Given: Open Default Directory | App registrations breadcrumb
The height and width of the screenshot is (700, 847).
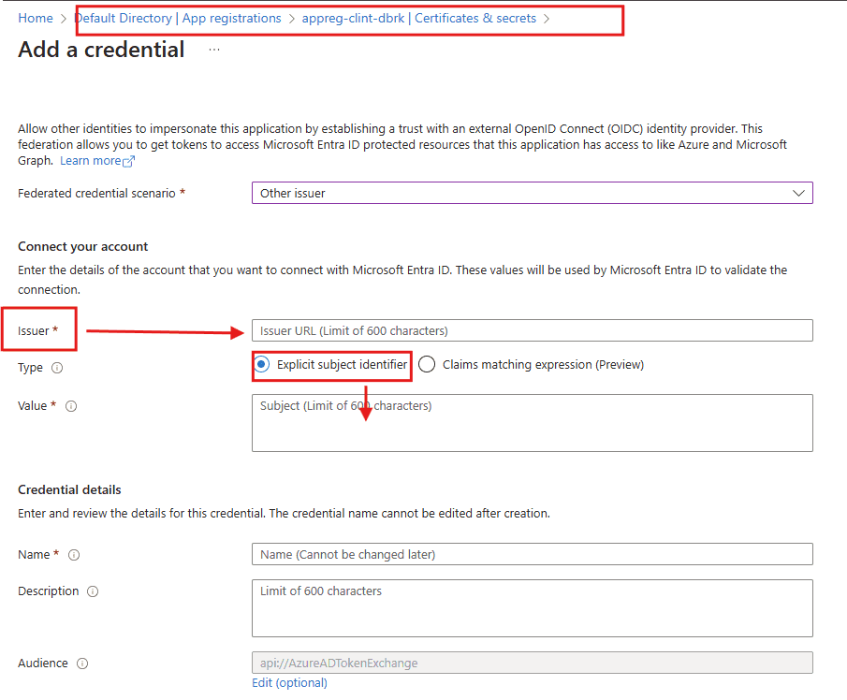Looking at the screenshot, I should (178, 18).
